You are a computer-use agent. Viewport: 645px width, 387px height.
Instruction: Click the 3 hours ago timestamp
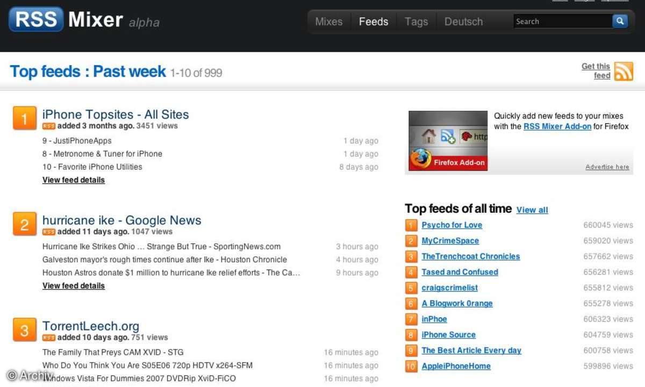pyautogui.click(x=357, y=247)
